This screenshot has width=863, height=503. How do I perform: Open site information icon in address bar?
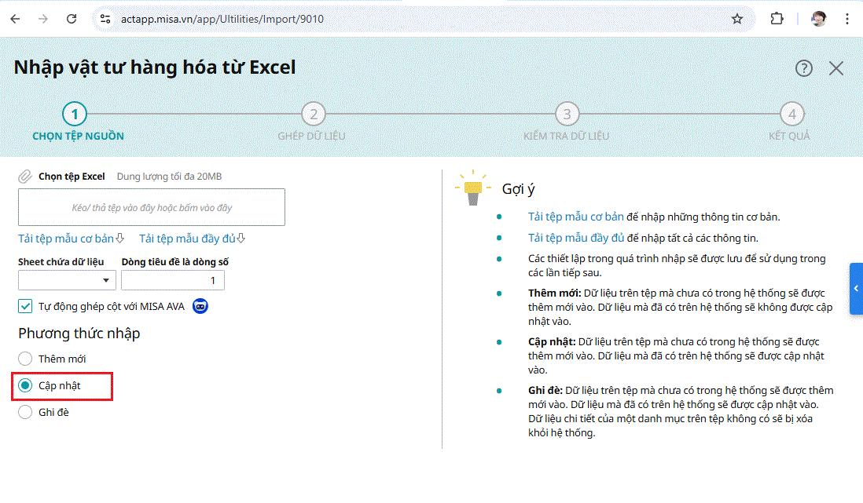click(x=105, y=19)
